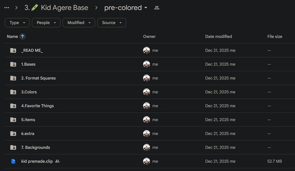Select the 6.extra folder name
295x171 pixels.
tap(27, 133)
